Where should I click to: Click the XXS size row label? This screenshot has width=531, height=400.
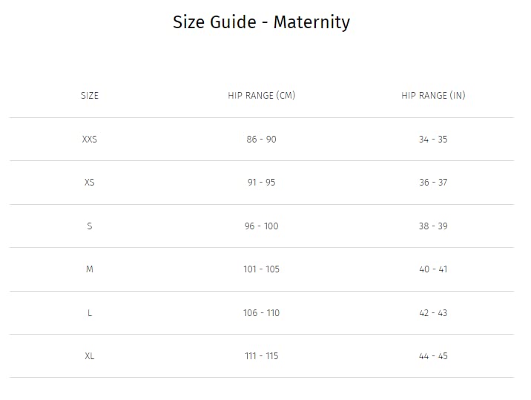coord(90,140)
